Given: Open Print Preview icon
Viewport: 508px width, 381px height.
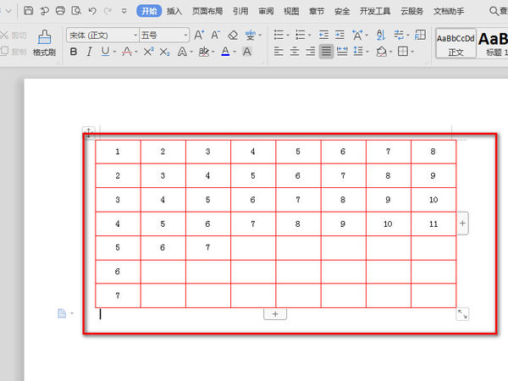Looking at the screenshot, I should click(76, 11).
